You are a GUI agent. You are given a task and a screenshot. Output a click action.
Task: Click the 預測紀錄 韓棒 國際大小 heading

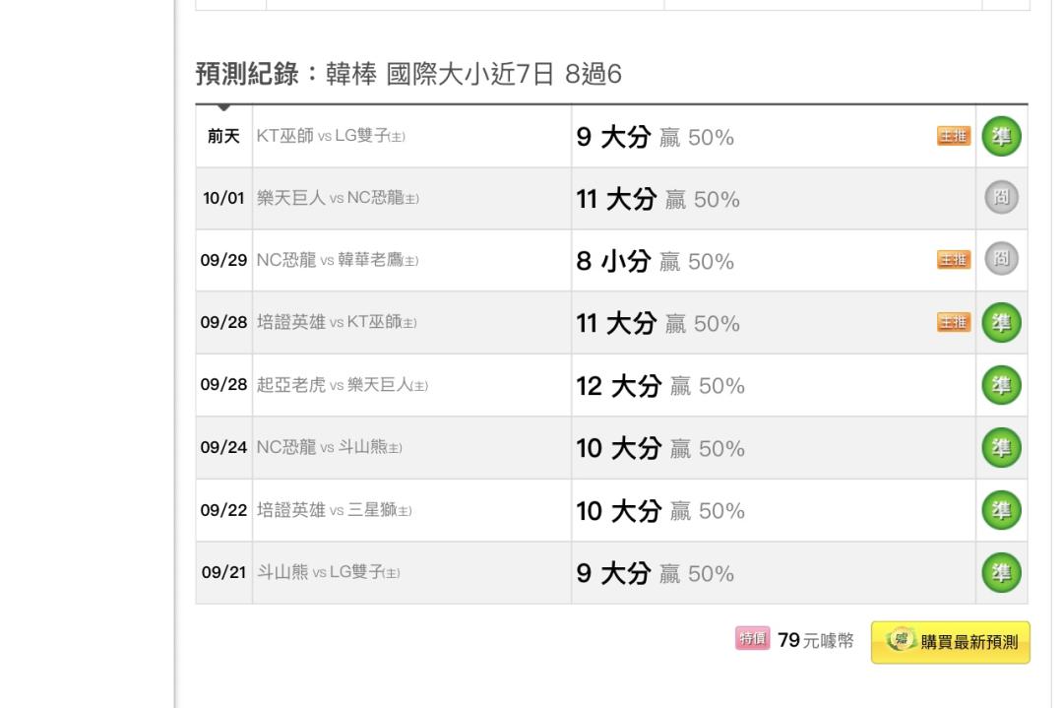(x=408, y=73)
